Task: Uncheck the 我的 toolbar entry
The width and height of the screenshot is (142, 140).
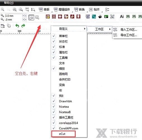Action: 69,96
